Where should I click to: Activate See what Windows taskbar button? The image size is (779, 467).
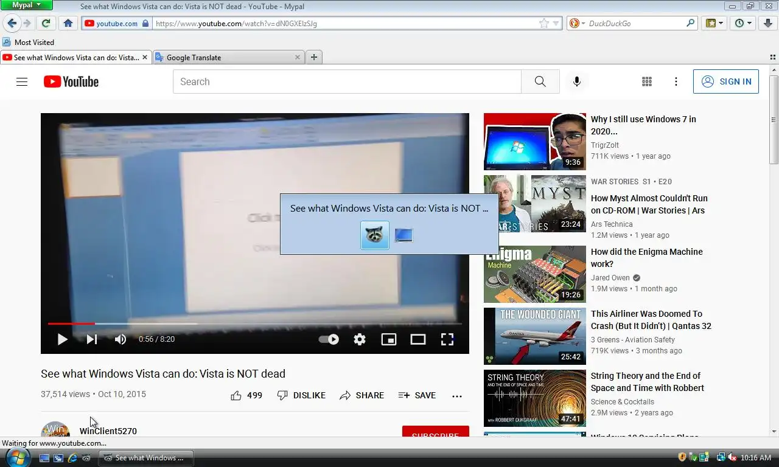tap(145, 458)
